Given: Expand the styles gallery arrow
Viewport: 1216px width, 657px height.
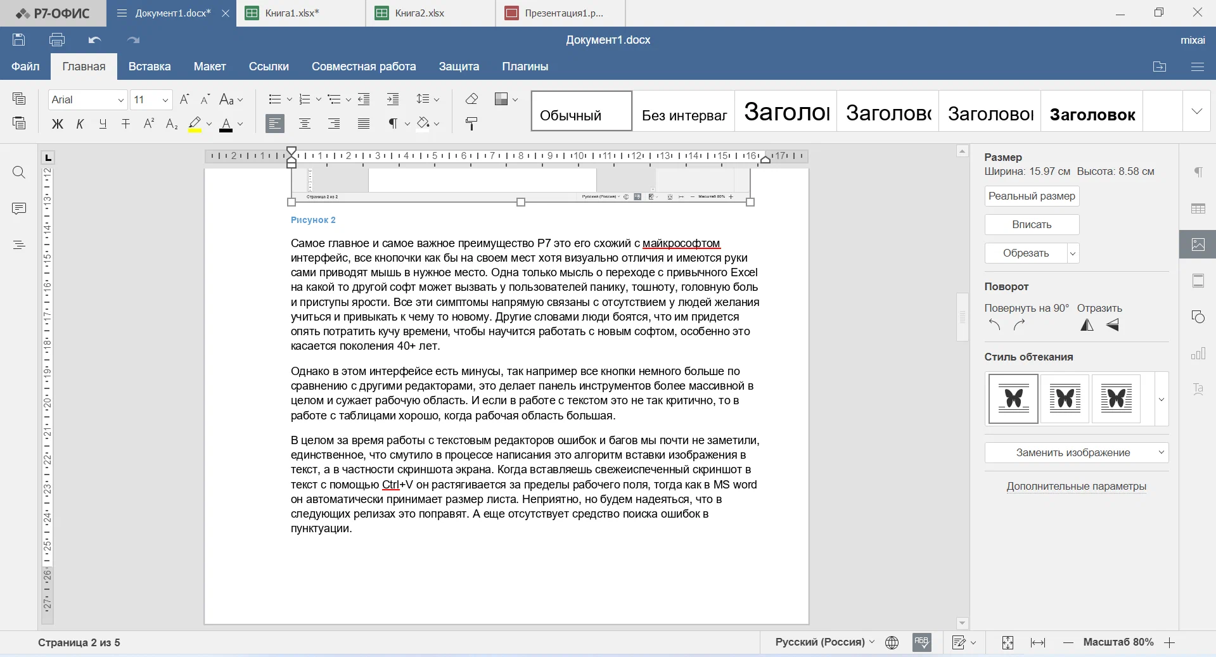Looking at the screenshot, I should pyautogui.click(x=1196, y=112).
